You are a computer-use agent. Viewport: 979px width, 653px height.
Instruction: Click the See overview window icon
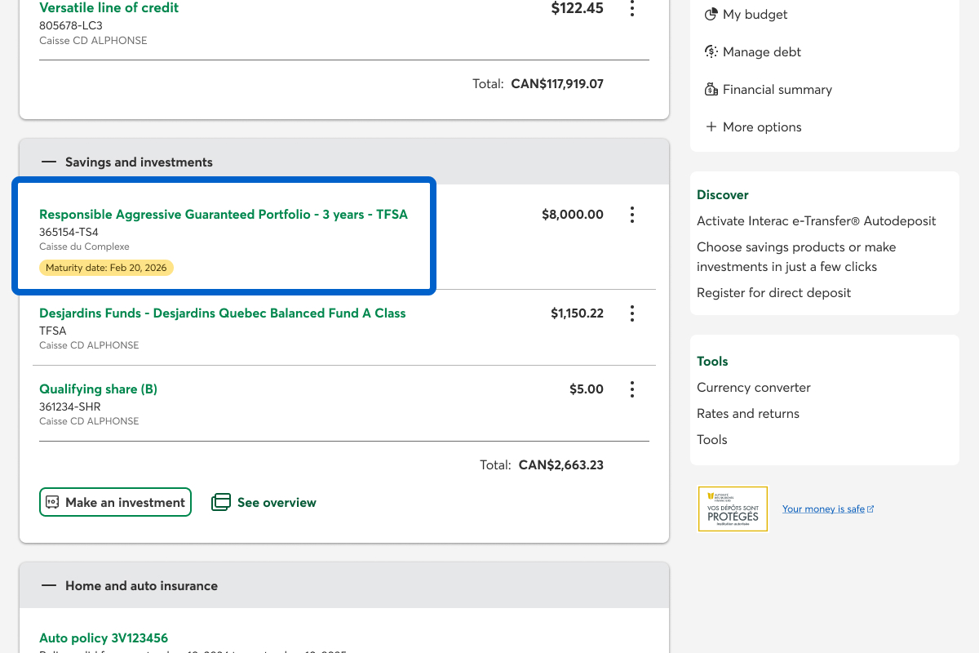[x=221, y=502]
